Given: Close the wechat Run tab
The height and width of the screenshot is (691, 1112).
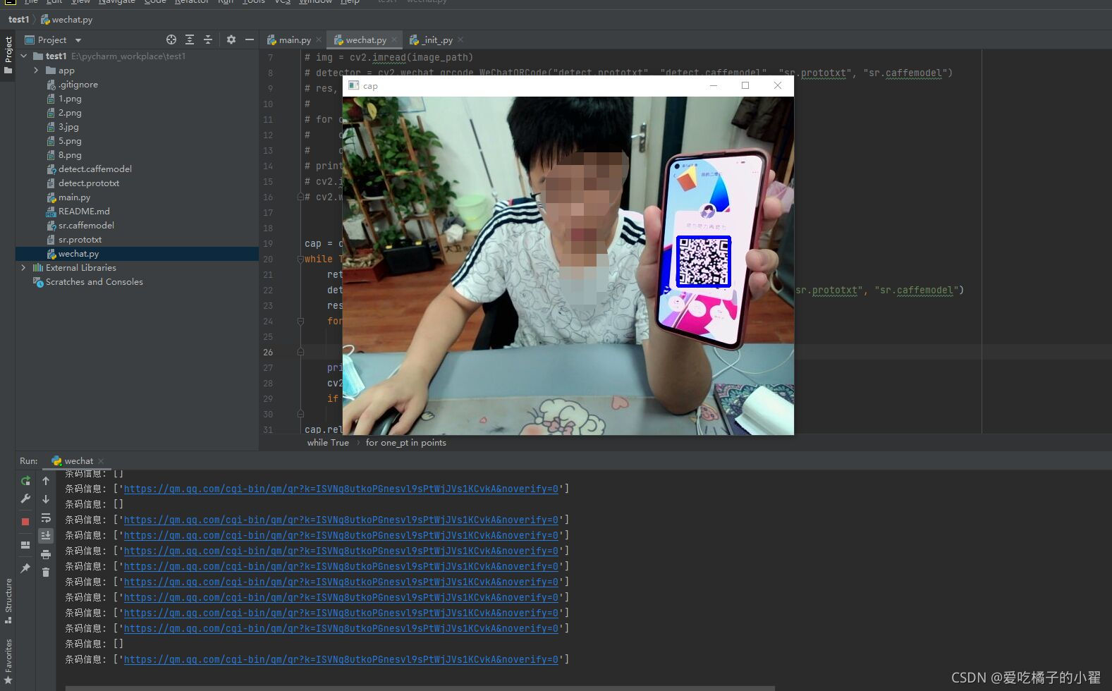Looking at the screenshot, I should click(x=101, y=461).
